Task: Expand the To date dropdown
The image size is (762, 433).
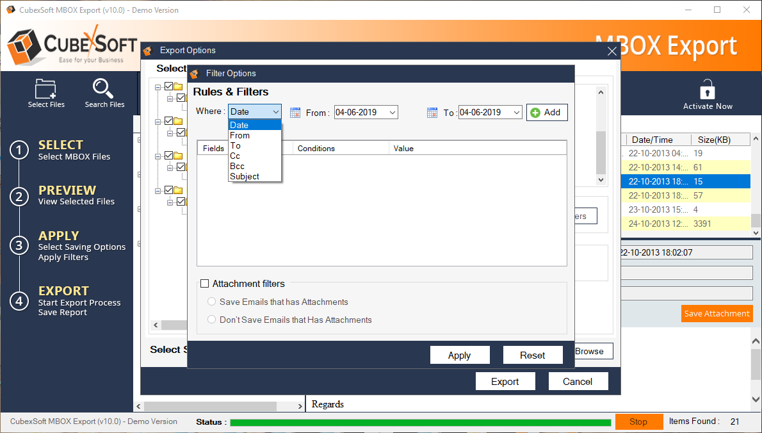Action: (516, 113)
